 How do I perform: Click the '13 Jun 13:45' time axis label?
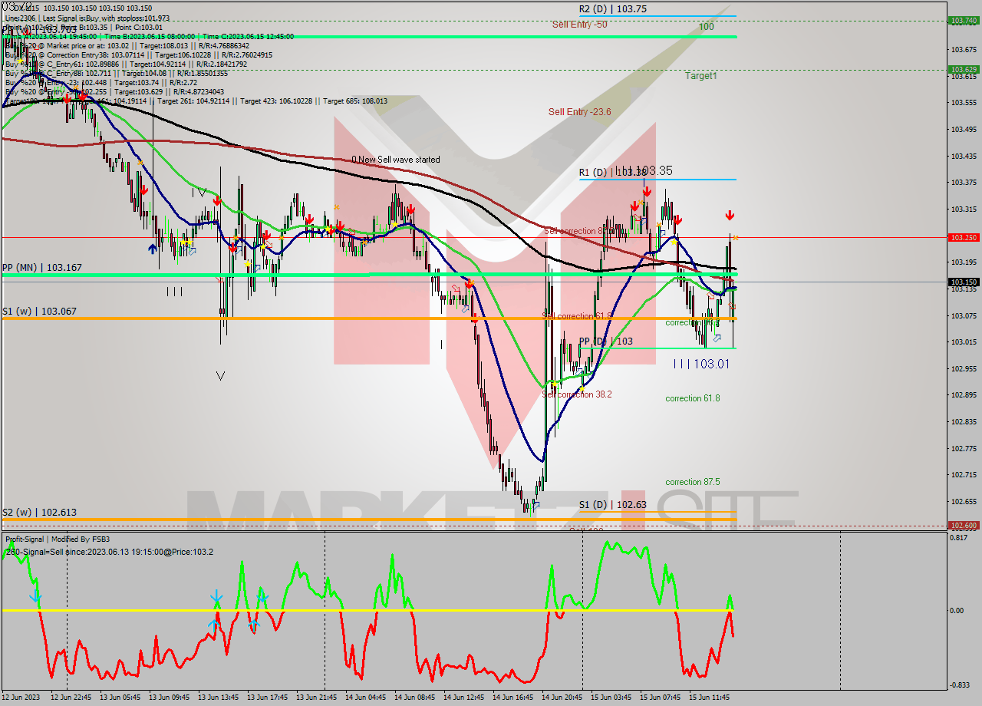tap(219, 698)
